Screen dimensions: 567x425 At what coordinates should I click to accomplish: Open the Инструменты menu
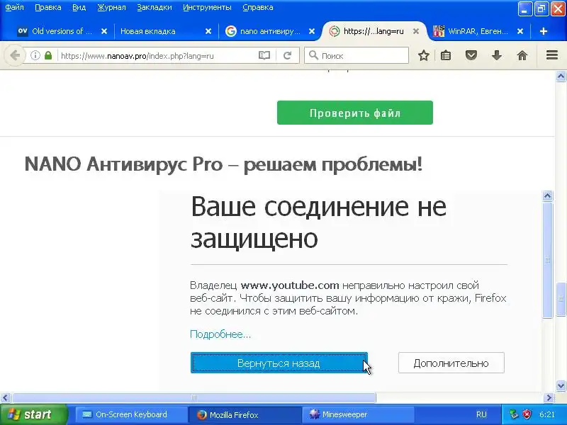click(x=207, y=8)
